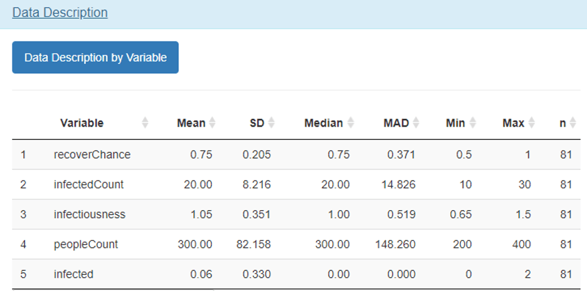The width and height of the screenshot is (587, 291).
Task: Click the sort arrows next to Mean
Action: pos(212,123)
